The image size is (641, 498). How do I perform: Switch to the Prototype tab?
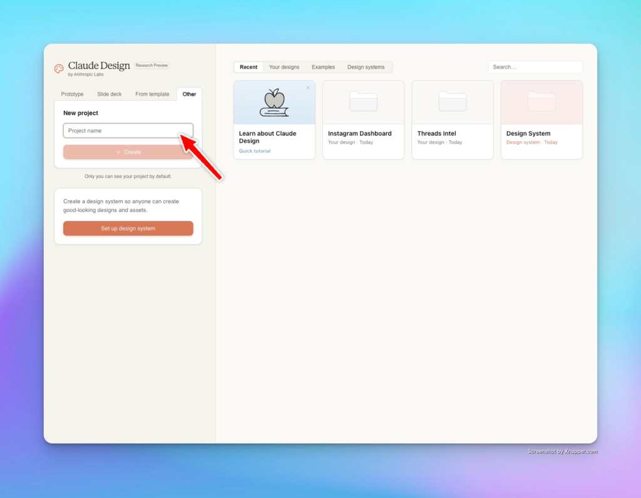[72, 94]
